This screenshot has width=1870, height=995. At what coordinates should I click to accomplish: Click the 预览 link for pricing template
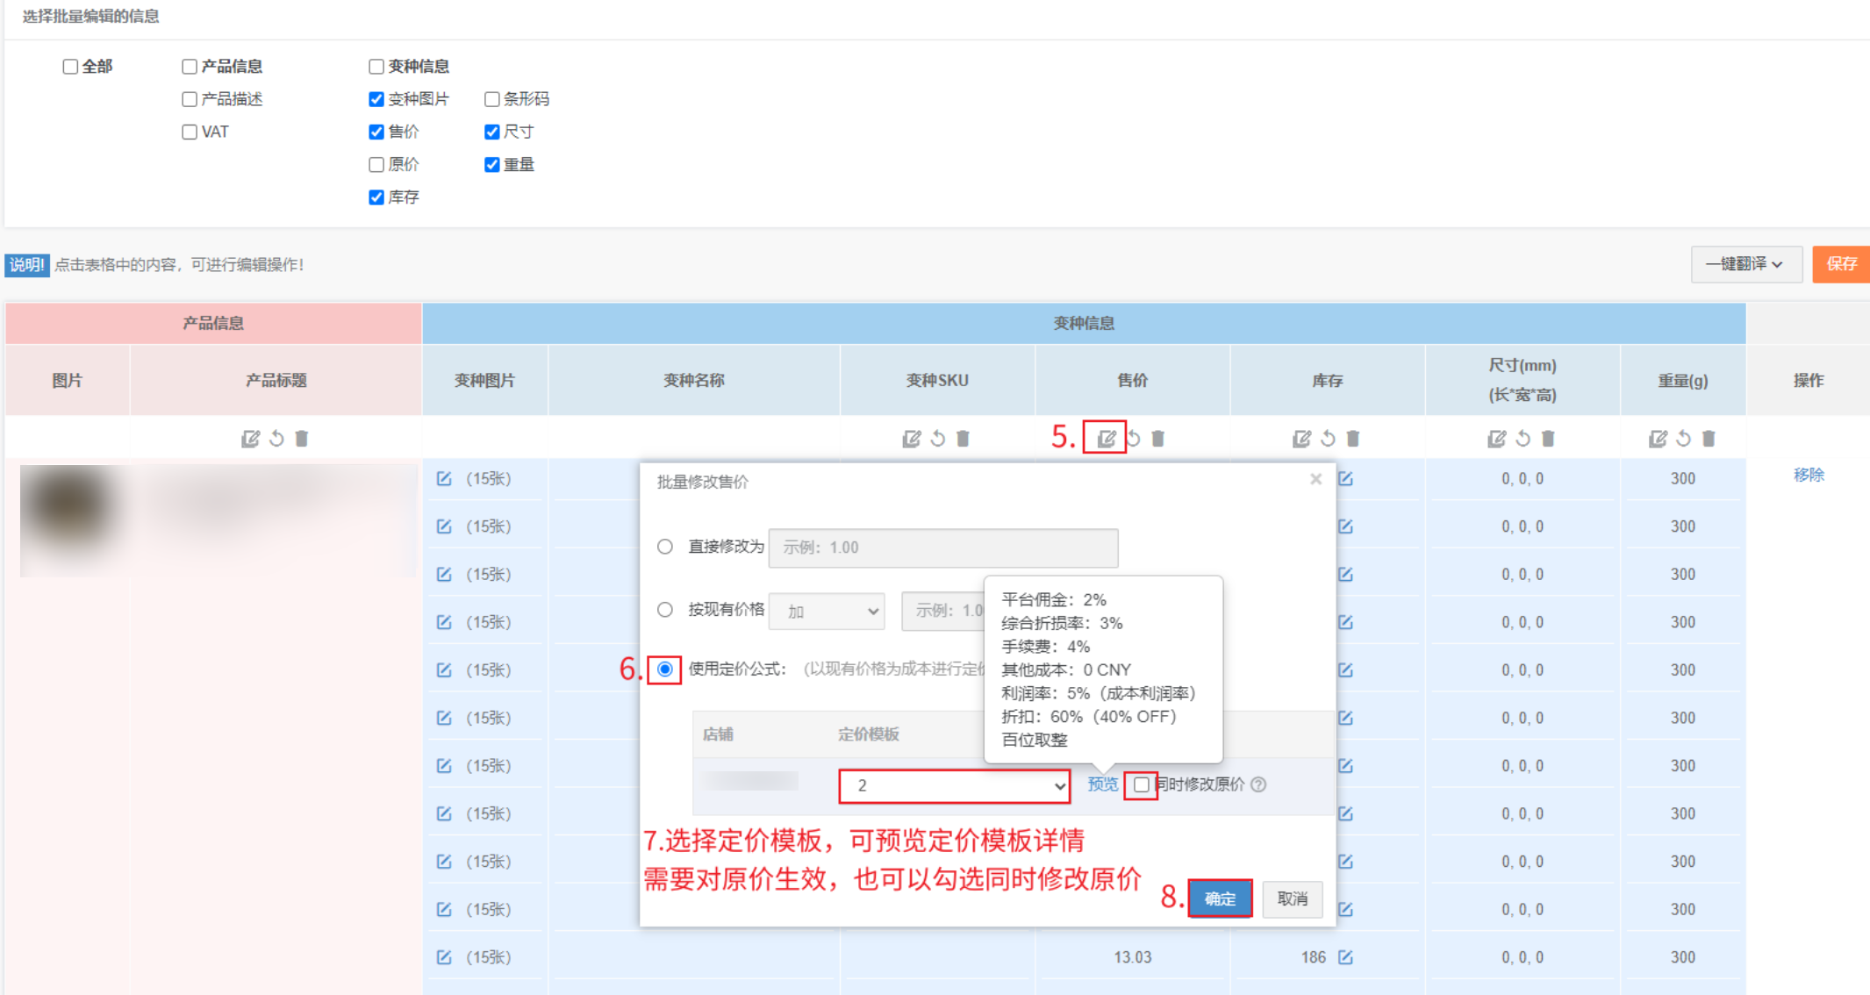(1102, 784)
